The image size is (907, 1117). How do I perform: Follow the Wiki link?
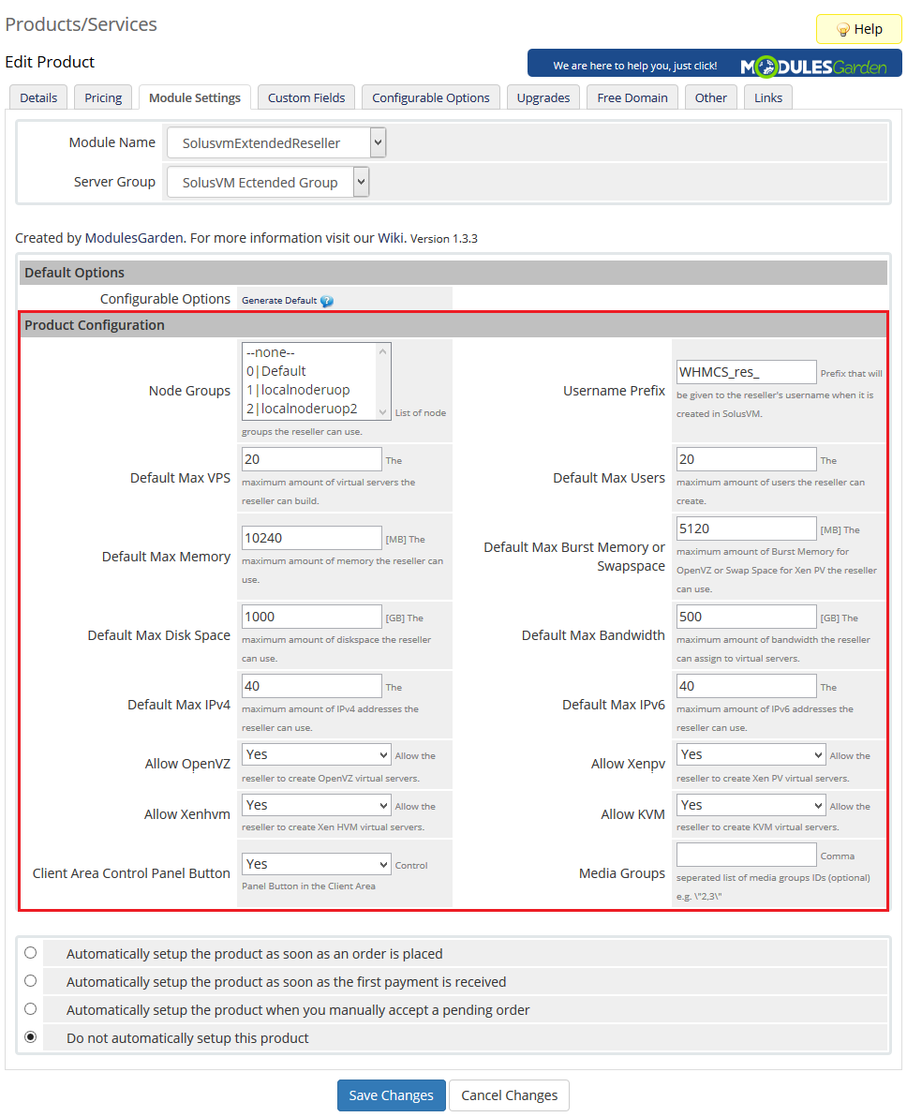point(391,238)
